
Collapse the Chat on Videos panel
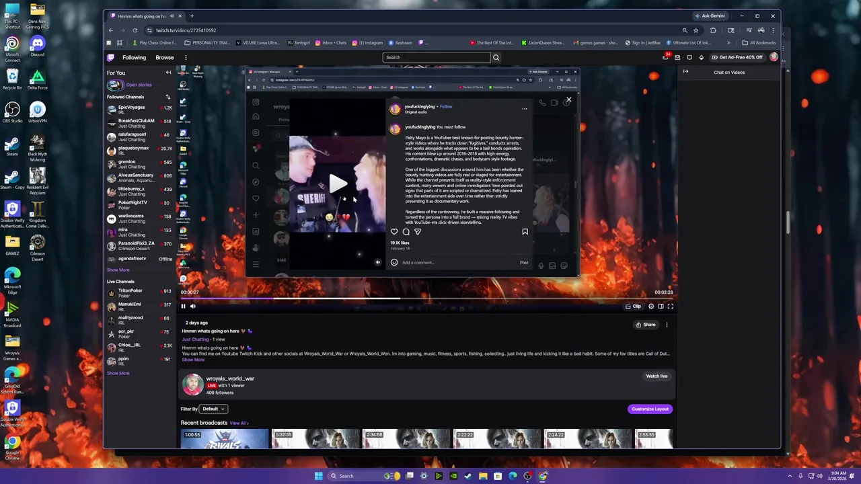[685, 72]
